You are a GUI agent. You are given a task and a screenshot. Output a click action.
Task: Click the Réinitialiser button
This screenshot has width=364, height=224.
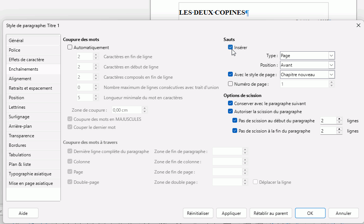198,213
